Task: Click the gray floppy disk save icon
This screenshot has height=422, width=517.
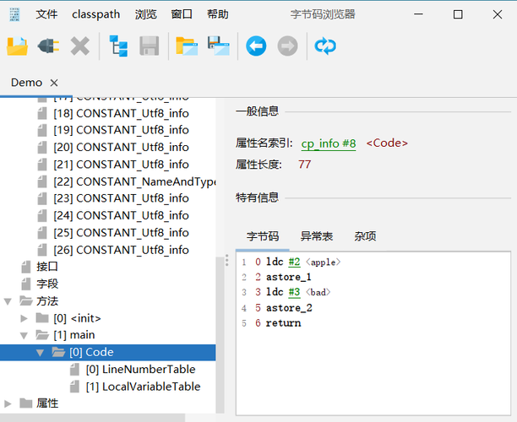Action: [x=150, y=46]
